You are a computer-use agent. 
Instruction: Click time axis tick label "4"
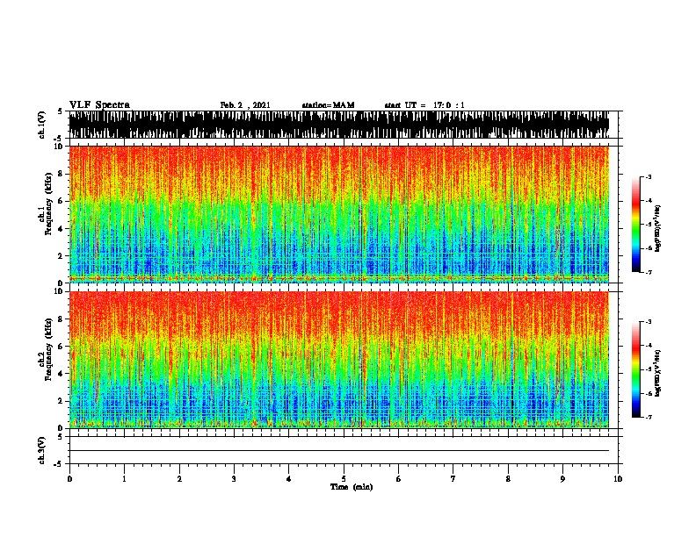pos(289,479)
